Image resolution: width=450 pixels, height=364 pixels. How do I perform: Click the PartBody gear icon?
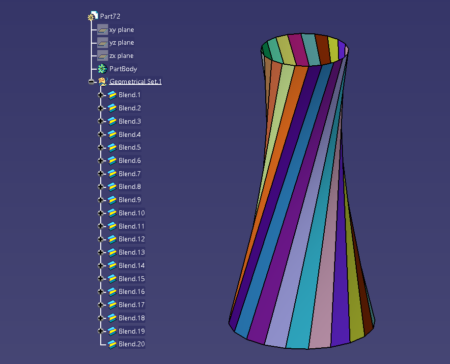point(102,69)
